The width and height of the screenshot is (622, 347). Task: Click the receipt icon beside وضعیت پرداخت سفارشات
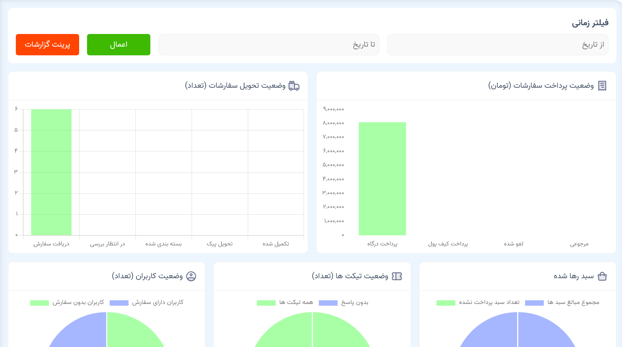602,86
